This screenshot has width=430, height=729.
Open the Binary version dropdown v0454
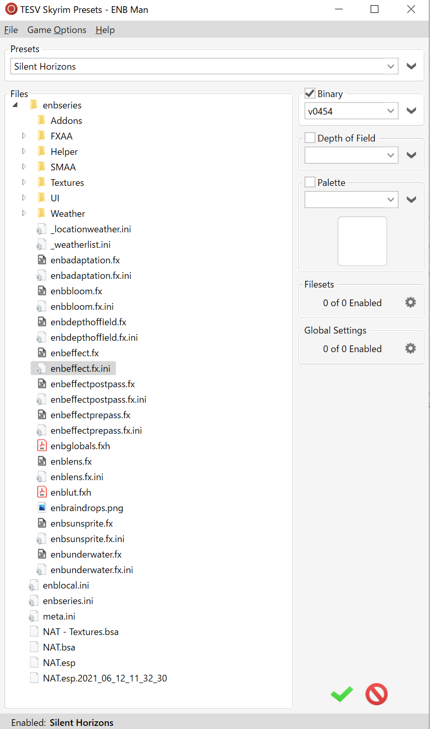351,110
